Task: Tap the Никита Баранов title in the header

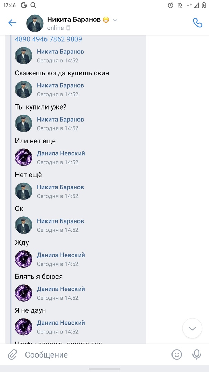Action: click(x=74, y=19)
